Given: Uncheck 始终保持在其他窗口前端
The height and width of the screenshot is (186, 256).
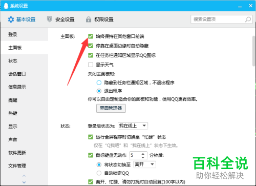Looking at the screenshot, I should (x=91, y=36).
